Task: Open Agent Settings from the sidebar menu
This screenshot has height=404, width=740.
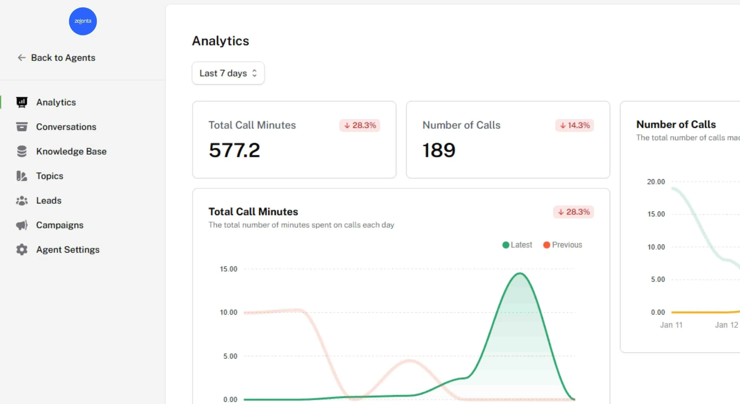Action: tap(68, 250)
